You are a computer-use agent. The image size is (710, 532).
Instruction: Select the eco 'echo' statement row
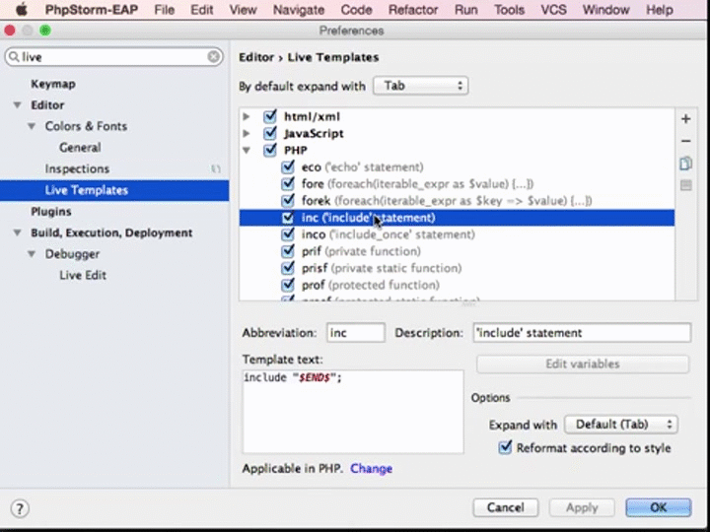pos(457,166)
